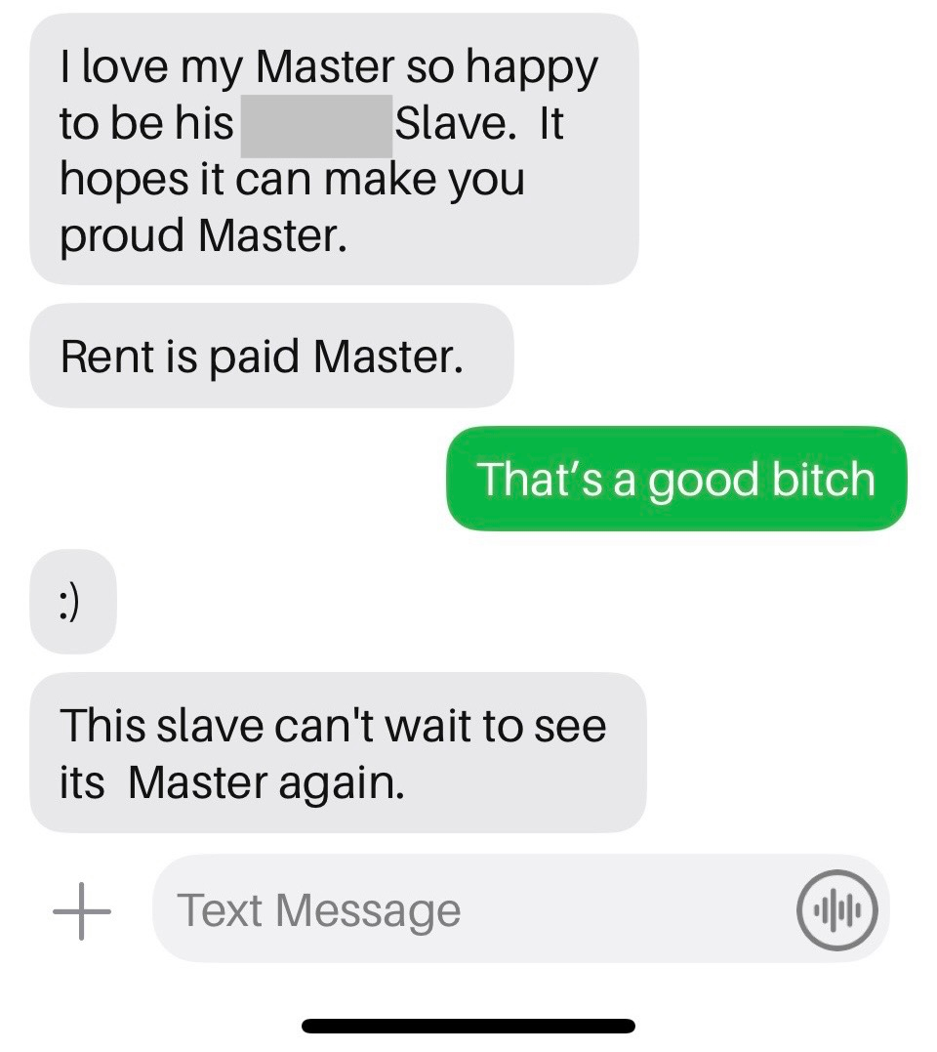937x1052 pixels.
Task: Click the gray redacted box in first message
Action: click(x=316, y=126)
